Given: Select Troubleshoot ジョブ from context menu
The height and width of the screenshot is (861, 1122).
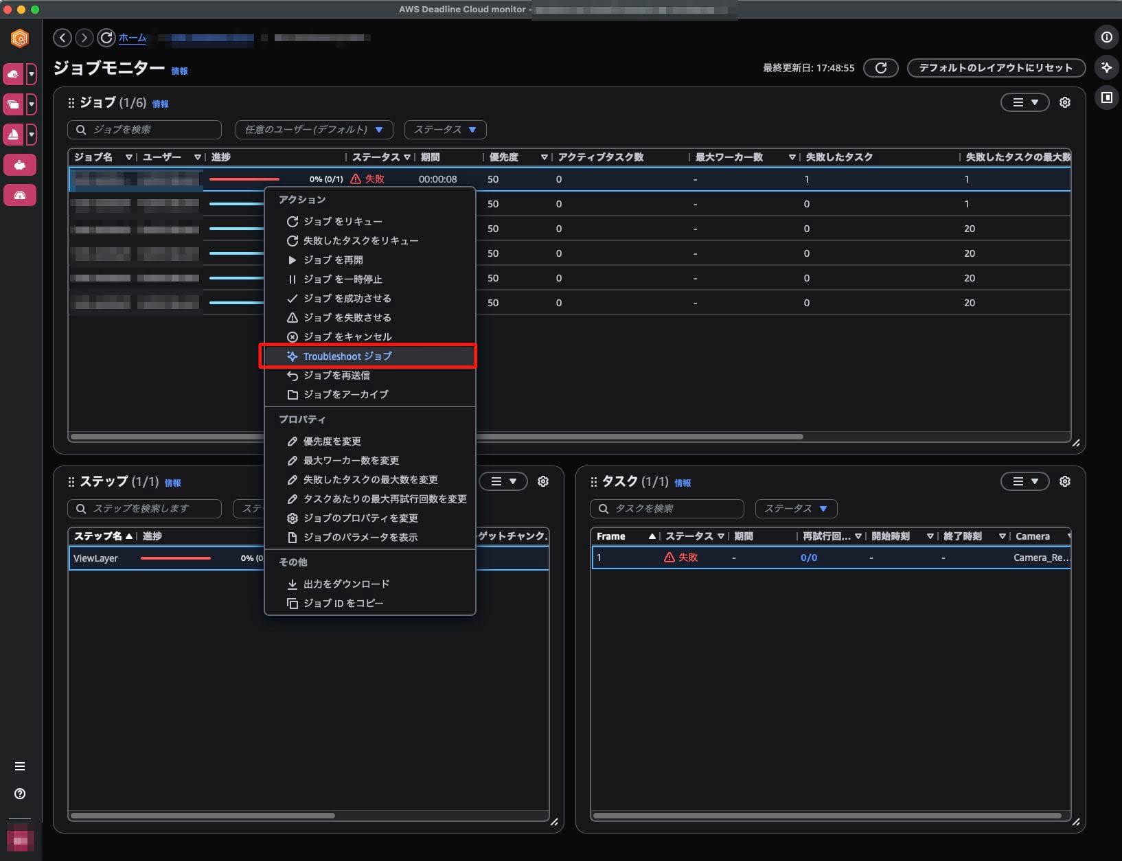Looking at the screenshot, I should (x=347, y=356).
